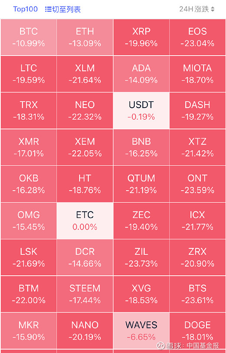Screen dimensions: 226x353
Task: Open the BNB -16.25% cell
Action: 141,147
